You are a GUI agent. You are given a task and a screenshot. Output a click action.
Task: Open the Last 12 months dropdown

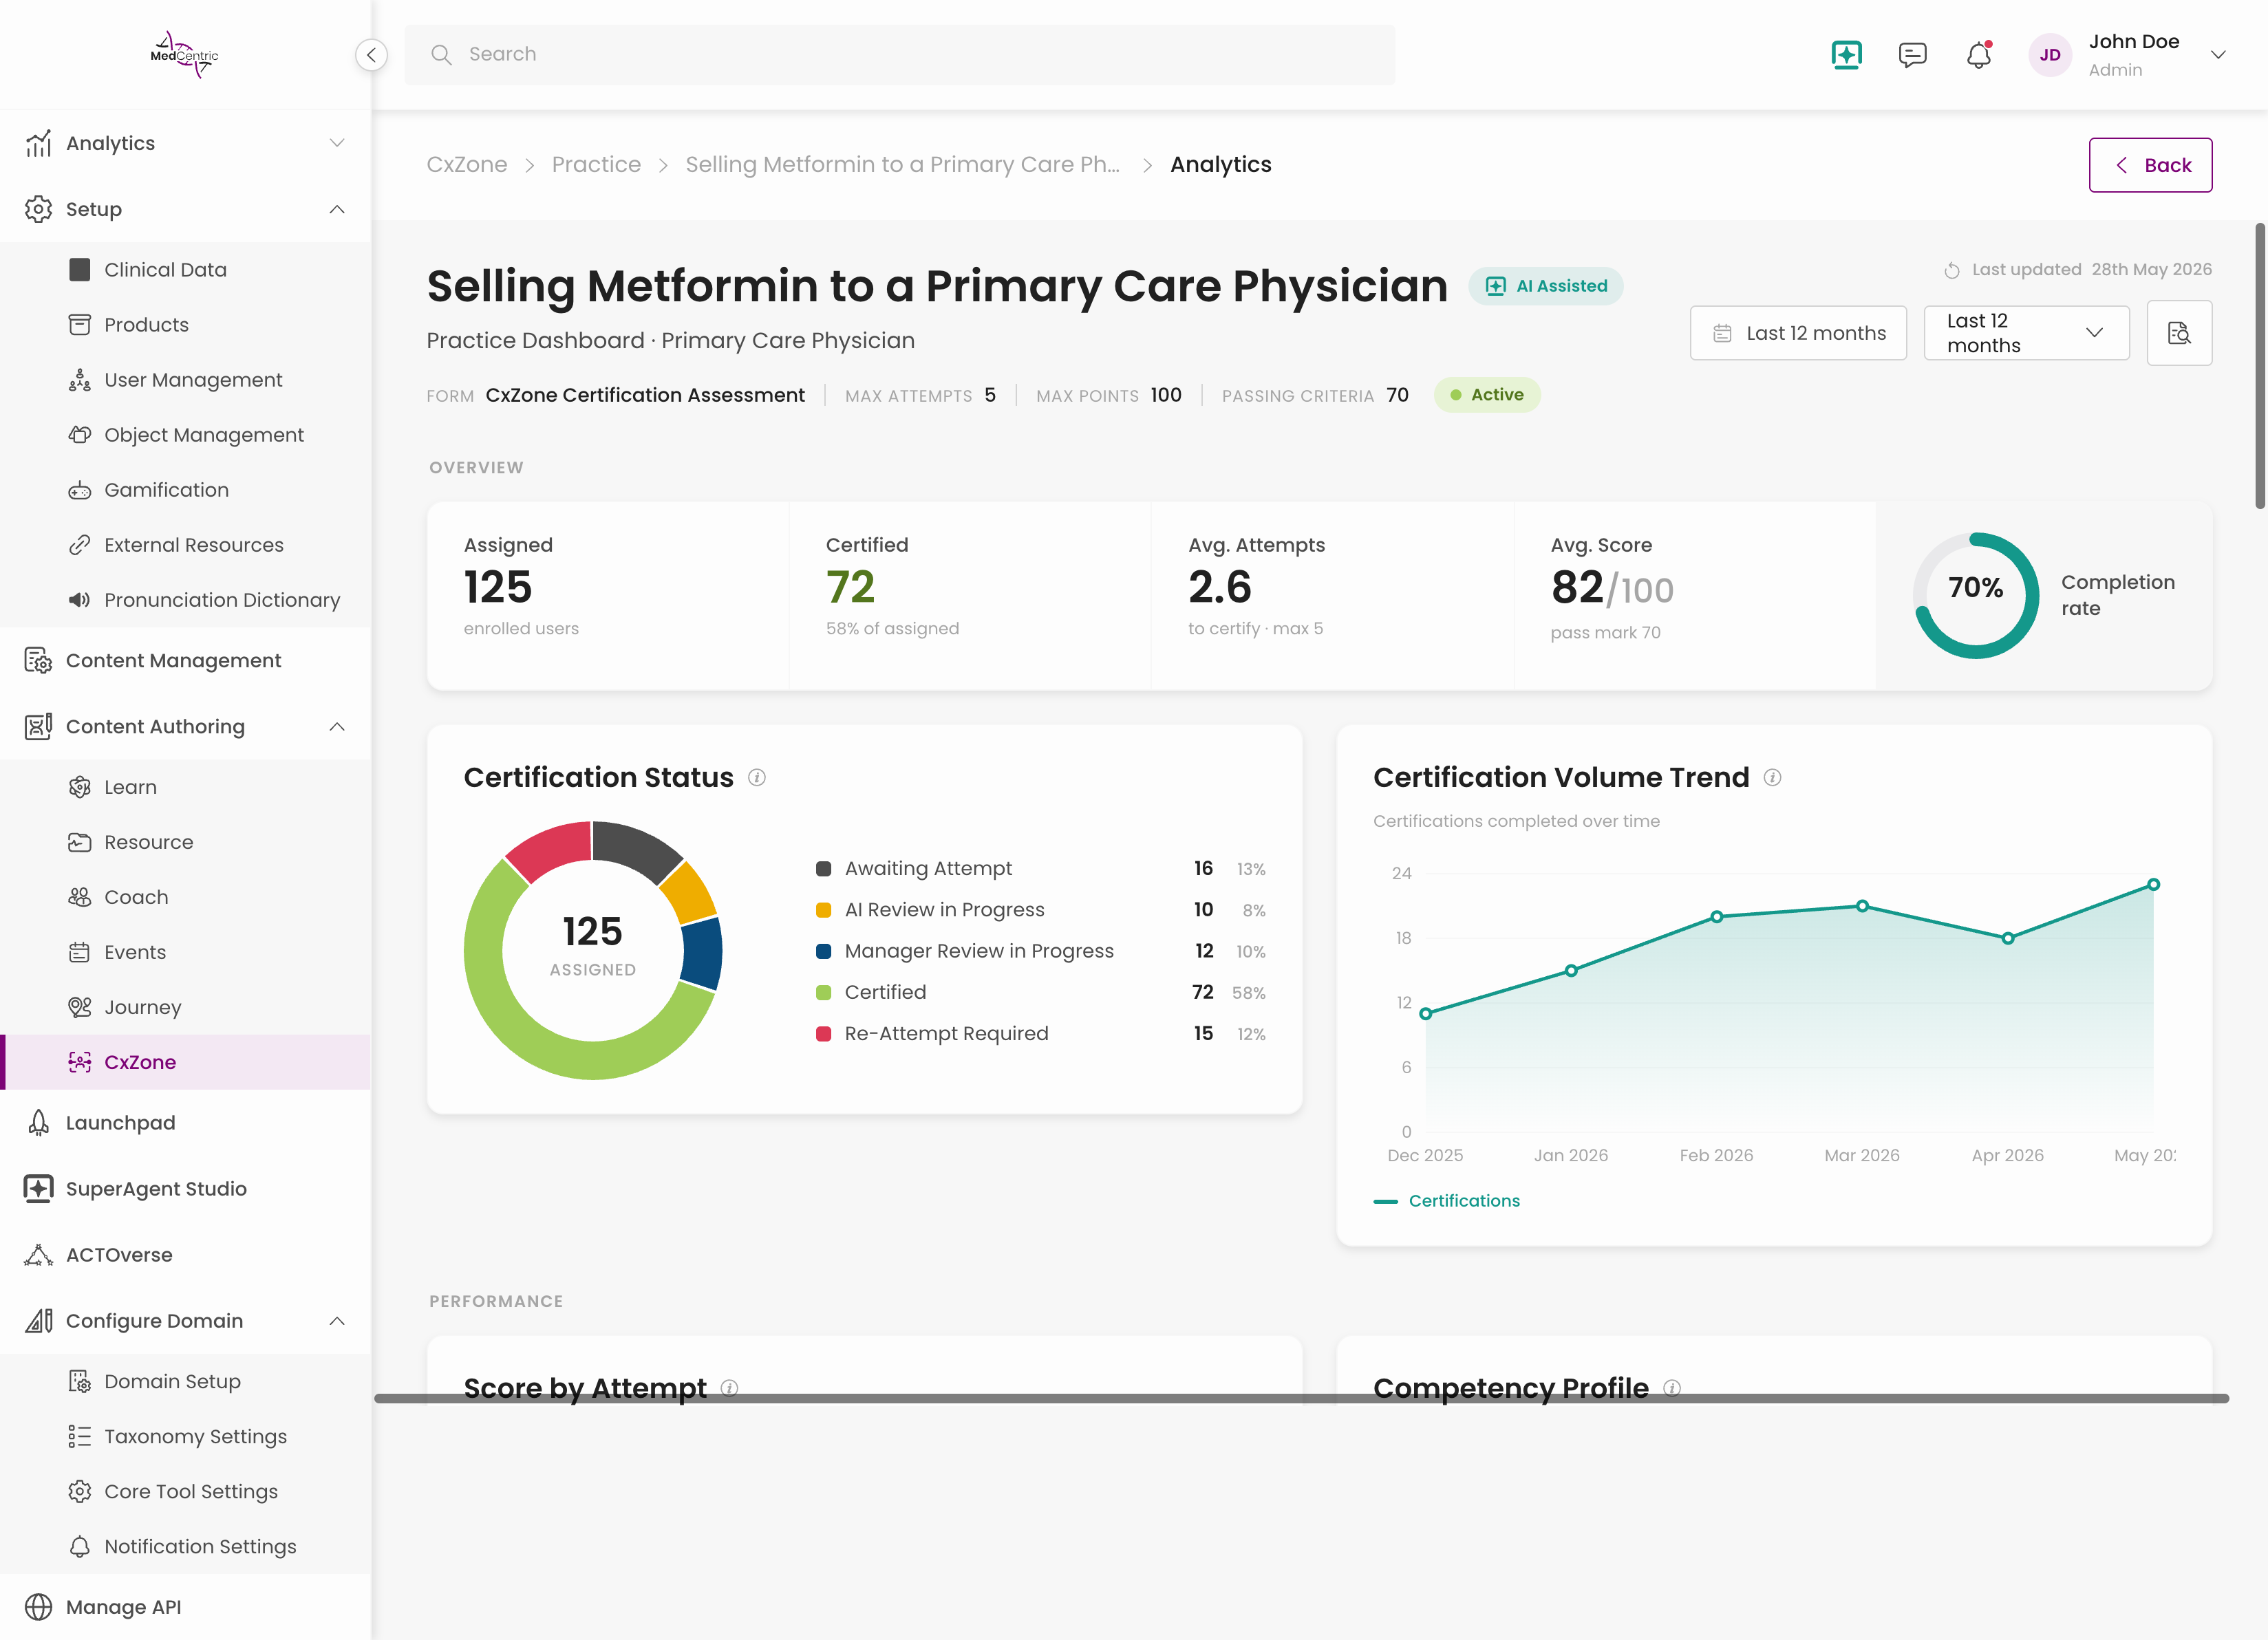(x=2026, y=333)
